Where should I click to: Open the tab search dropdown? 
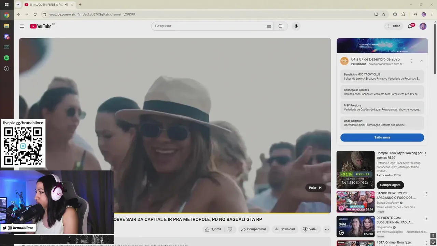[x=18, y=5]
